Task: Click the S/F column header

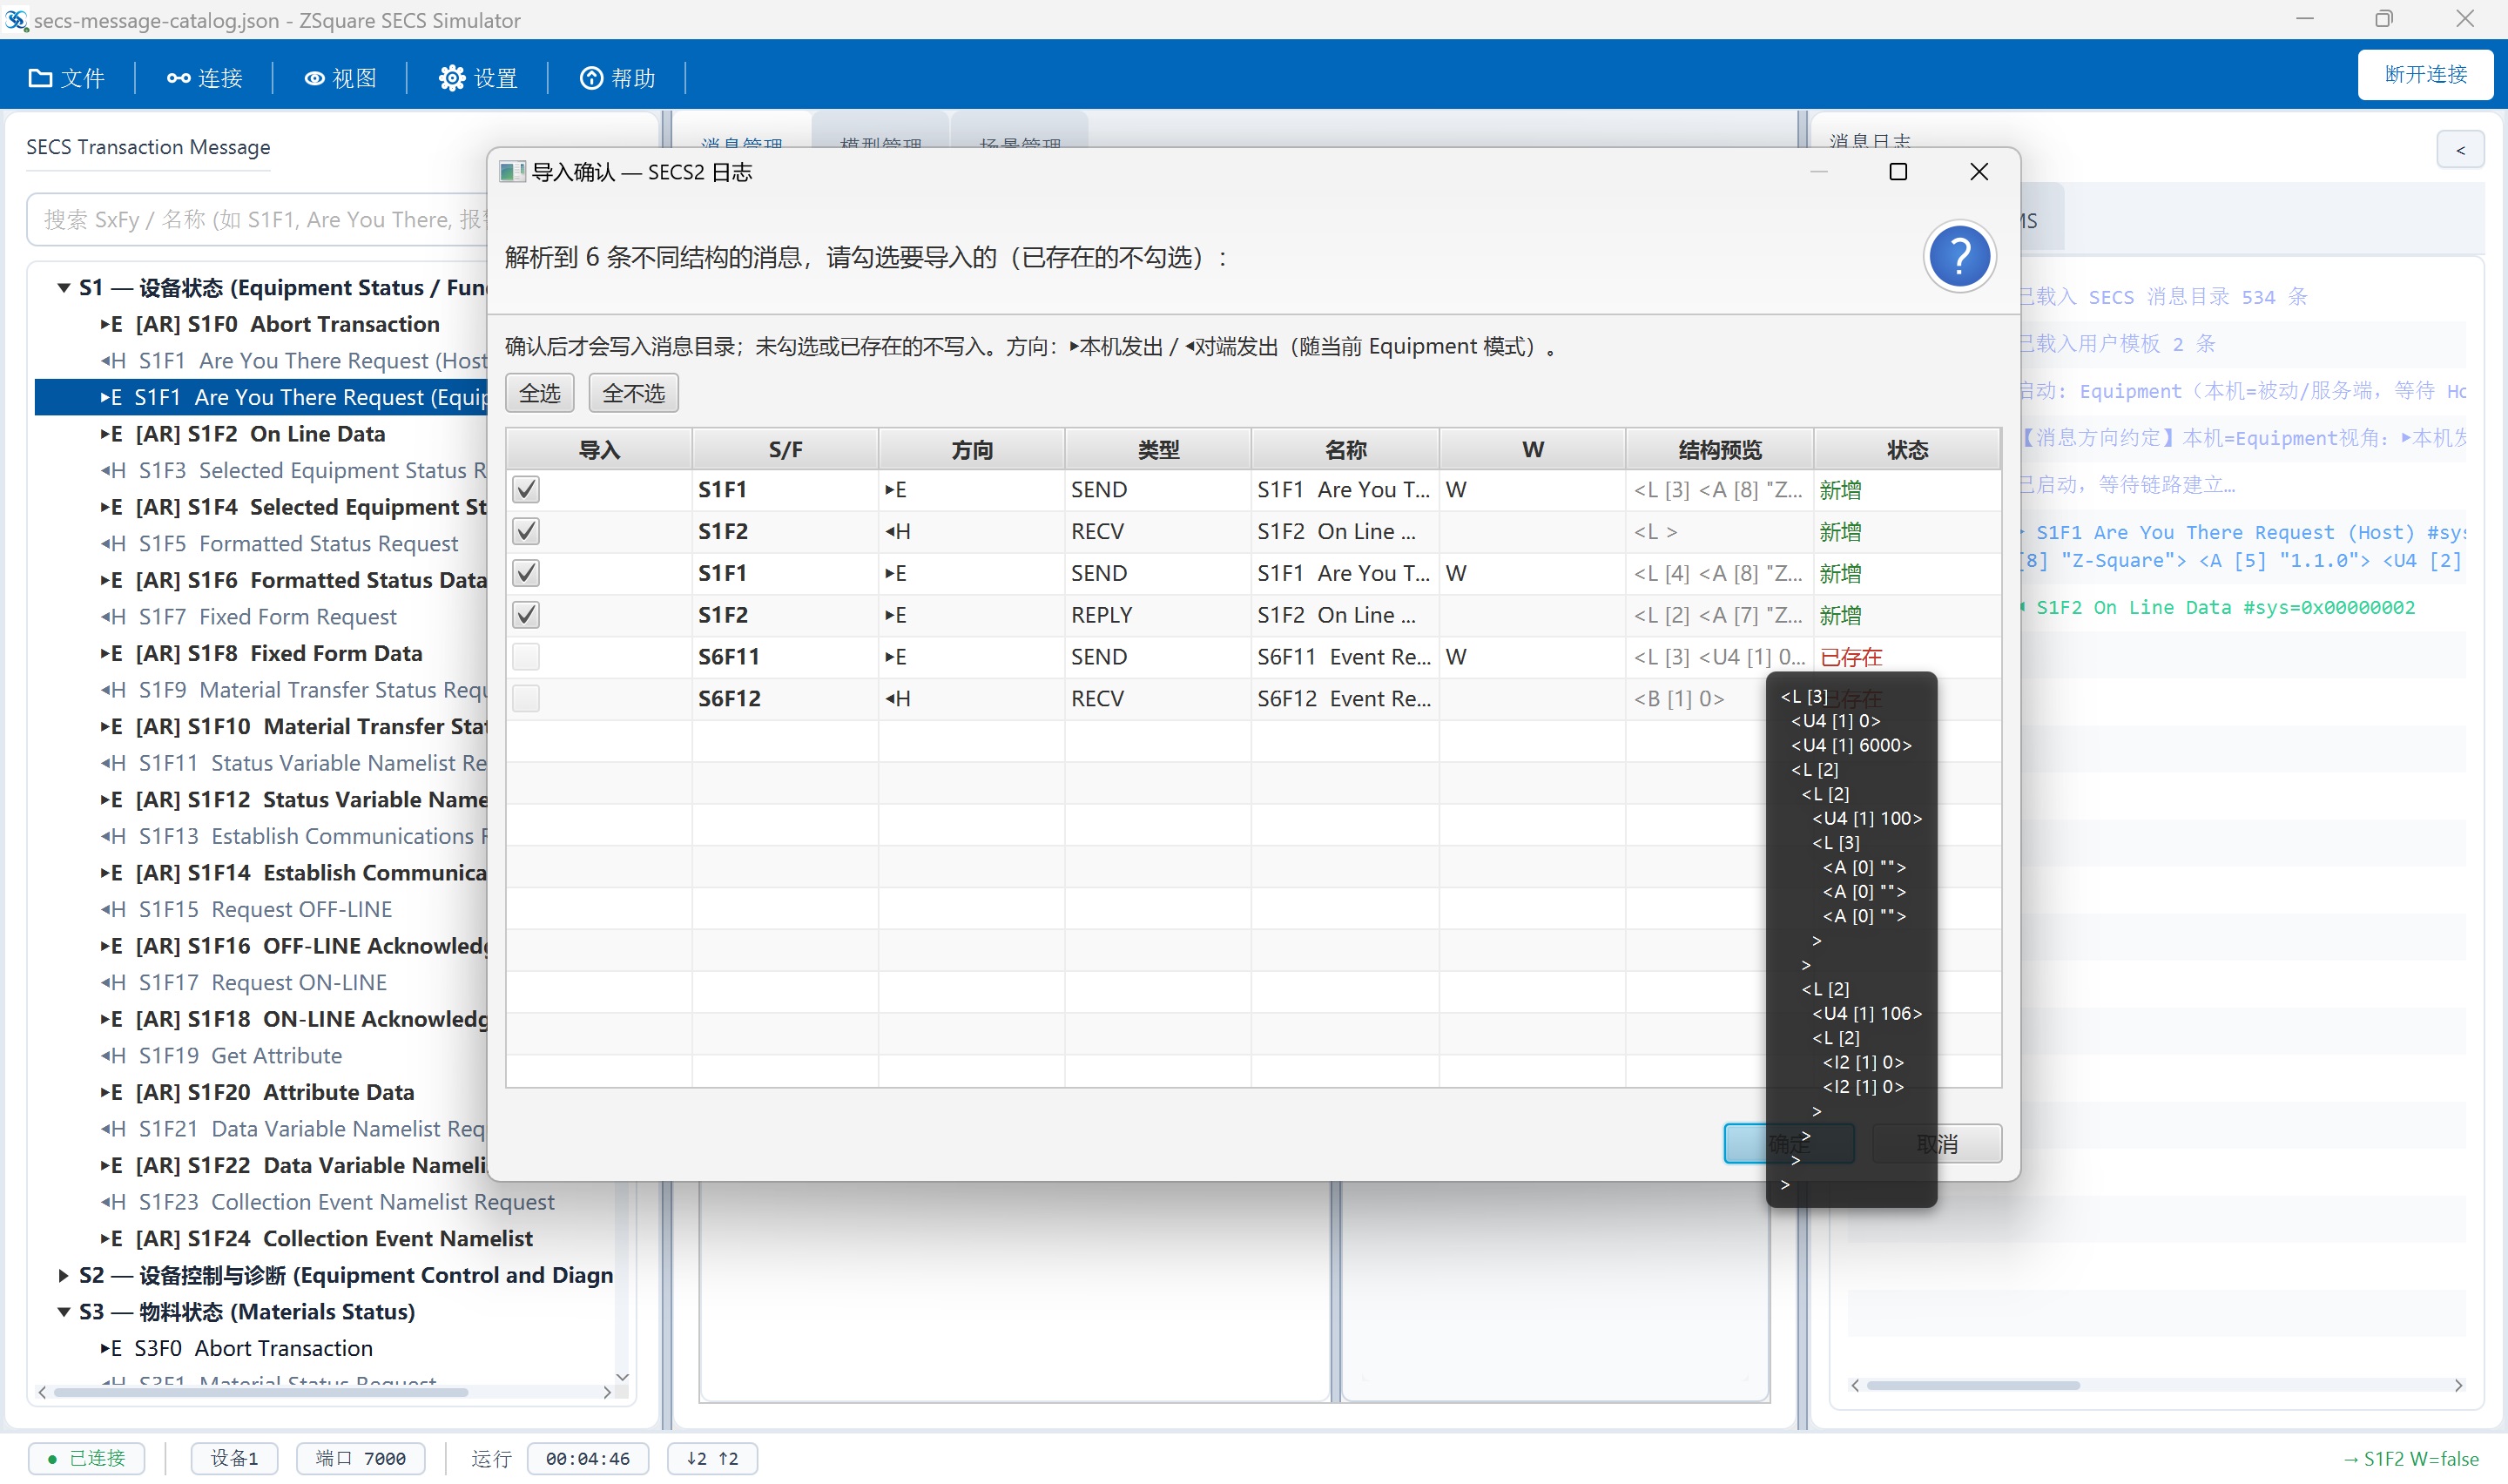Action: tap(785, 450)
